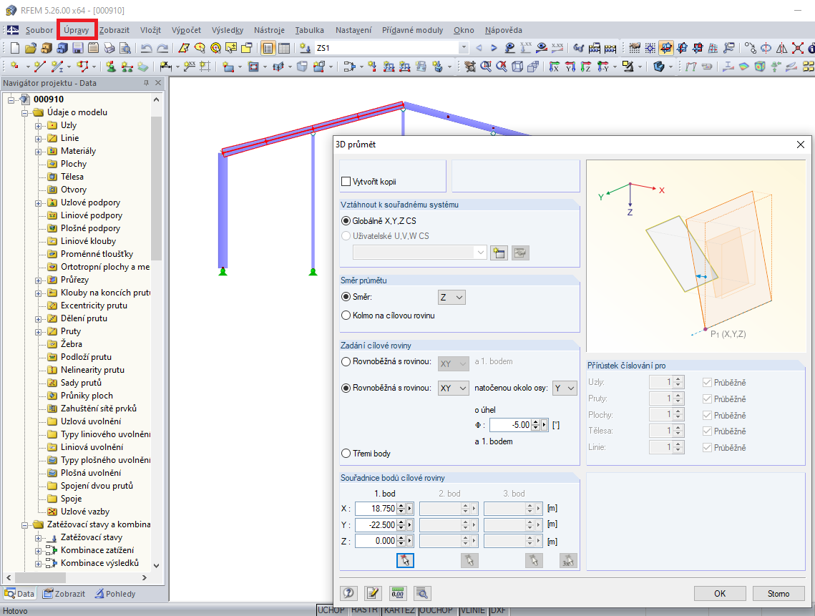
Task: Expand the Zatěžovací stavy tree node
Action: click(x=38, y=538)
